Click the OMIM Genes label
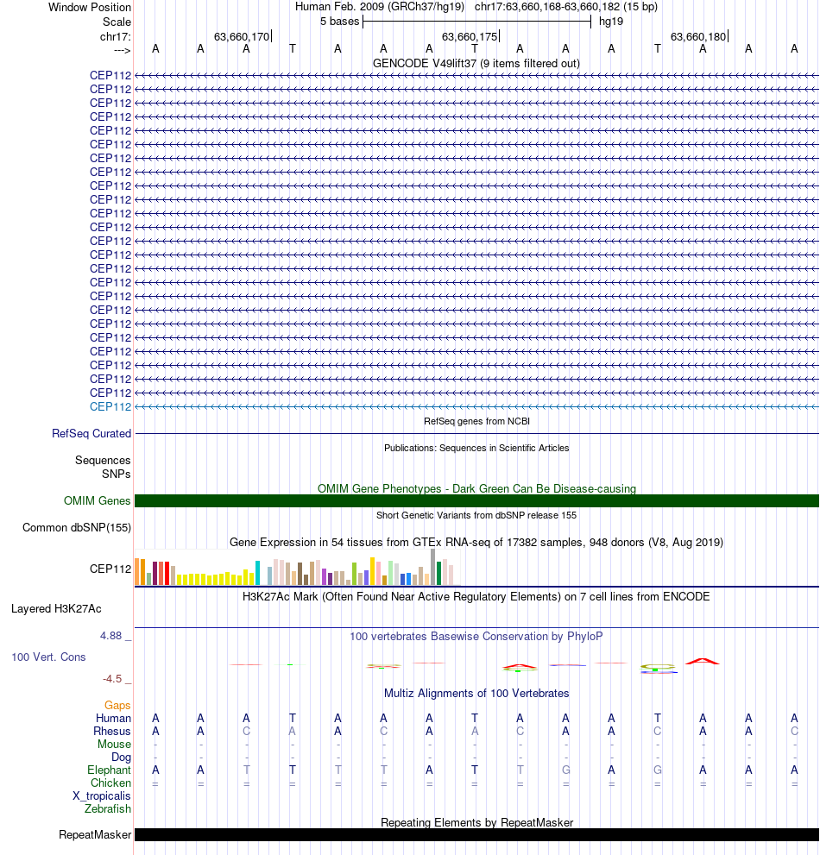Image resolution: width=820 pixels, height=855 pixels. 98,500
